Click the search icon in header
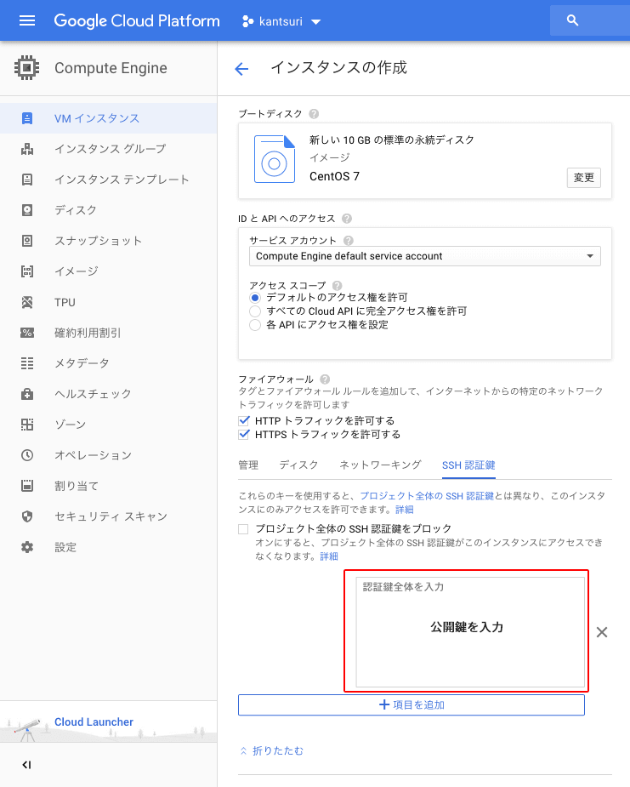 [x=572, y=20]
